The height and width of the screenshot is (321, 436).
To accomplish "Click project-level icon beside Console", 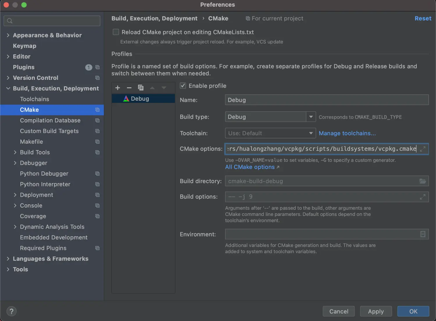I will pos(97,205).
